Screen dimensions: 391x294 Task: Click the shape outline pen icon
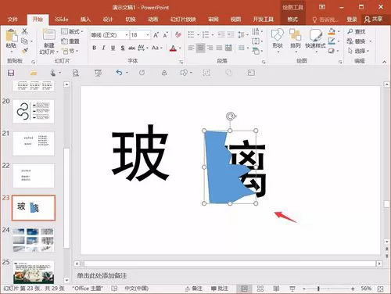coord(332,41)
